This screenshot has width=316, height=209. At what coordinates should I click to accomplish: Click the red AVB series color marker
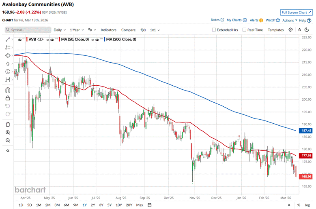(27, 39)
